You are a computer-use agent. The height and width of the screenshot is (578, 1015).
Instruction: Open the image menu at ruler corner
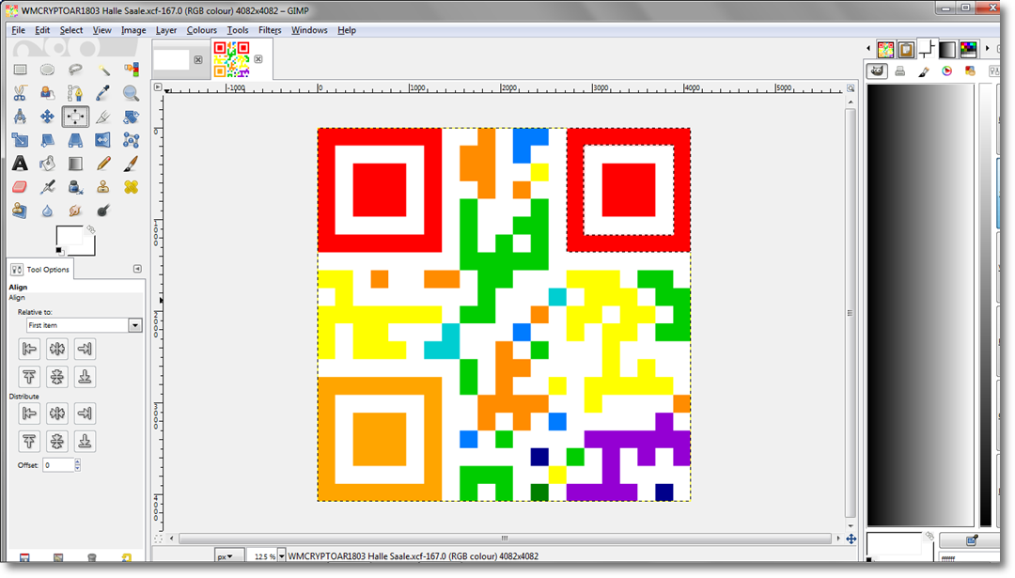click(x=158, y=86)
